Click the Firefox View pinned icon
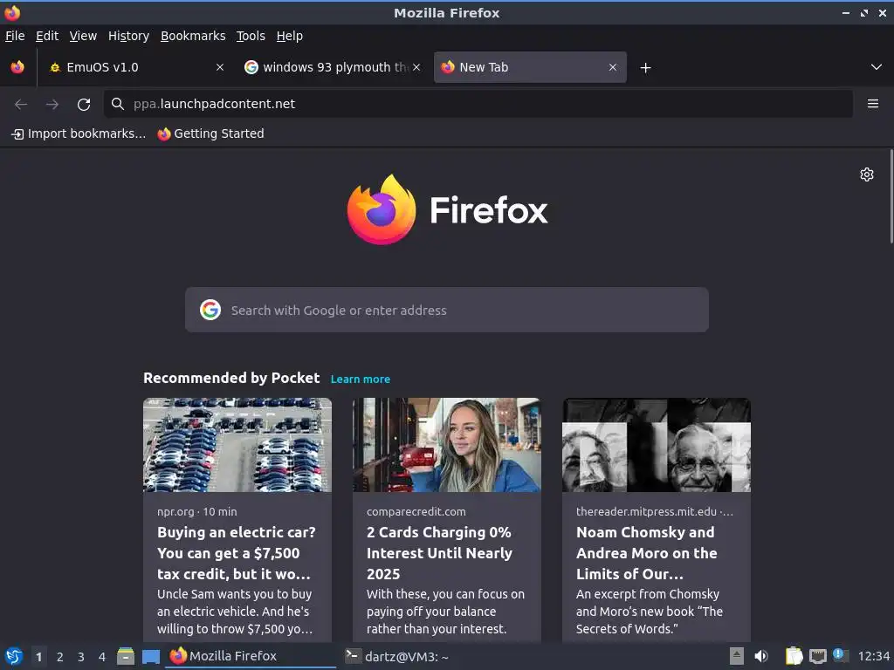 (17, 67)
